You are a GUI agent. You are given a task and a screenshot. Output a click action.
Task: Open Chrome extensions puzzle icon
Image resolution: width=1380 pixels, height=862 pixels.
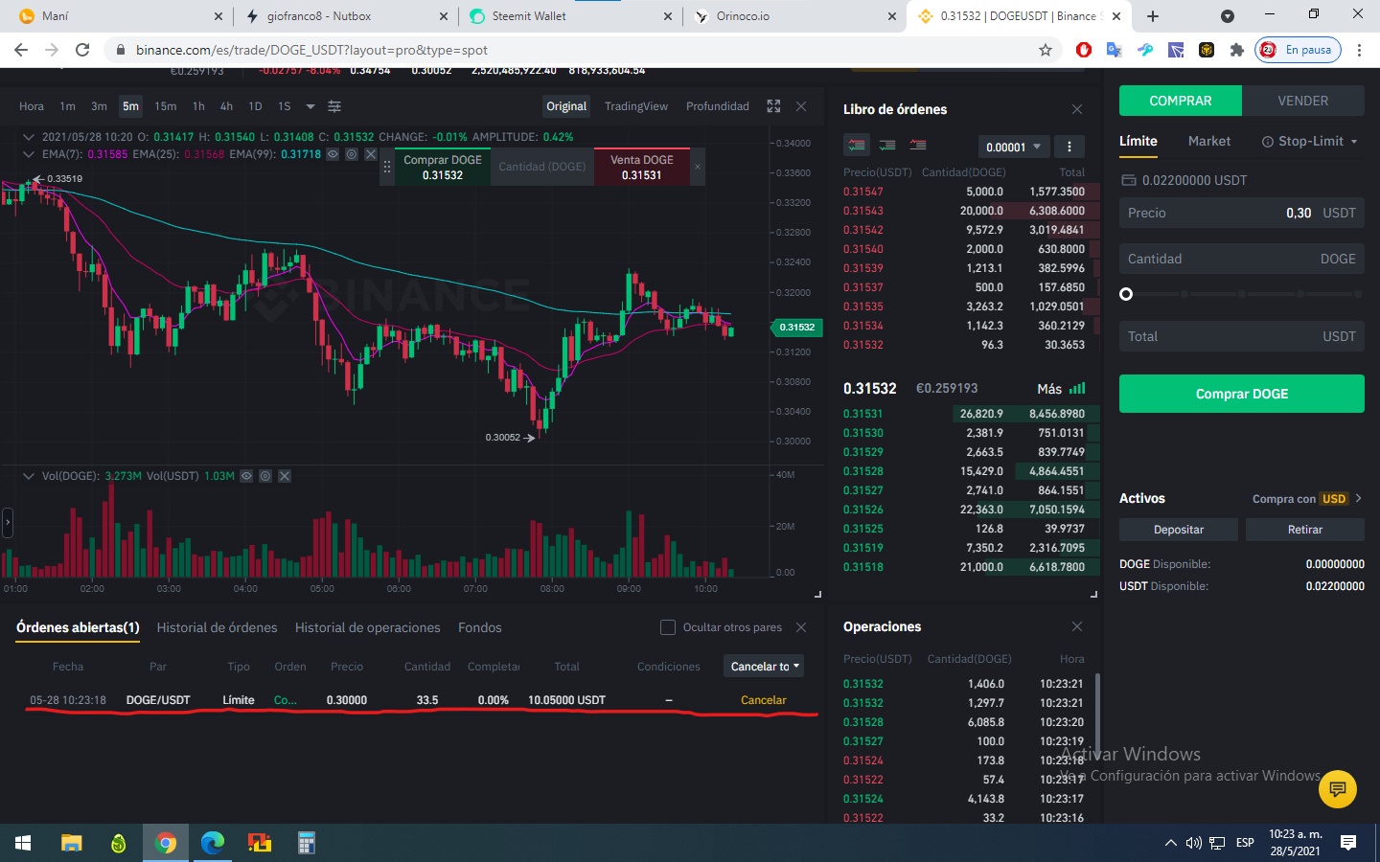1237,50
